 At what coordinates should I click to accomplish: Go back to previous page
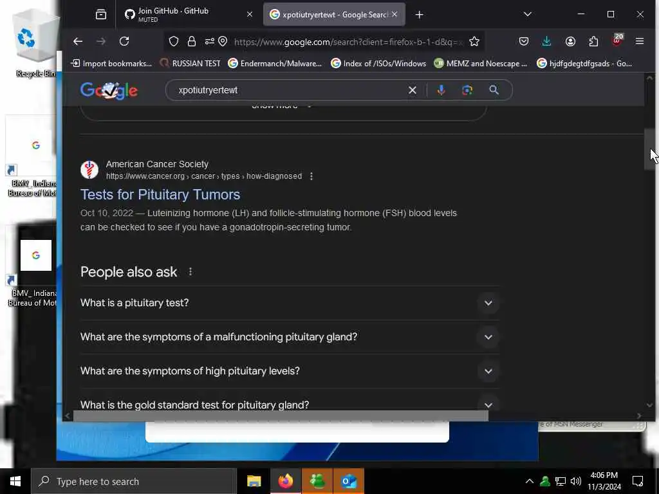click(78, 41)
